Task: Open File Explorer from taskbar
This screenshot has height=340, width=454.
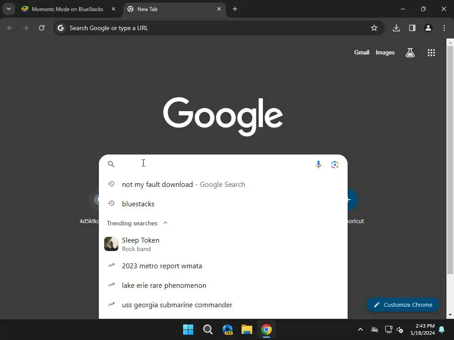Action: [247, 329]
